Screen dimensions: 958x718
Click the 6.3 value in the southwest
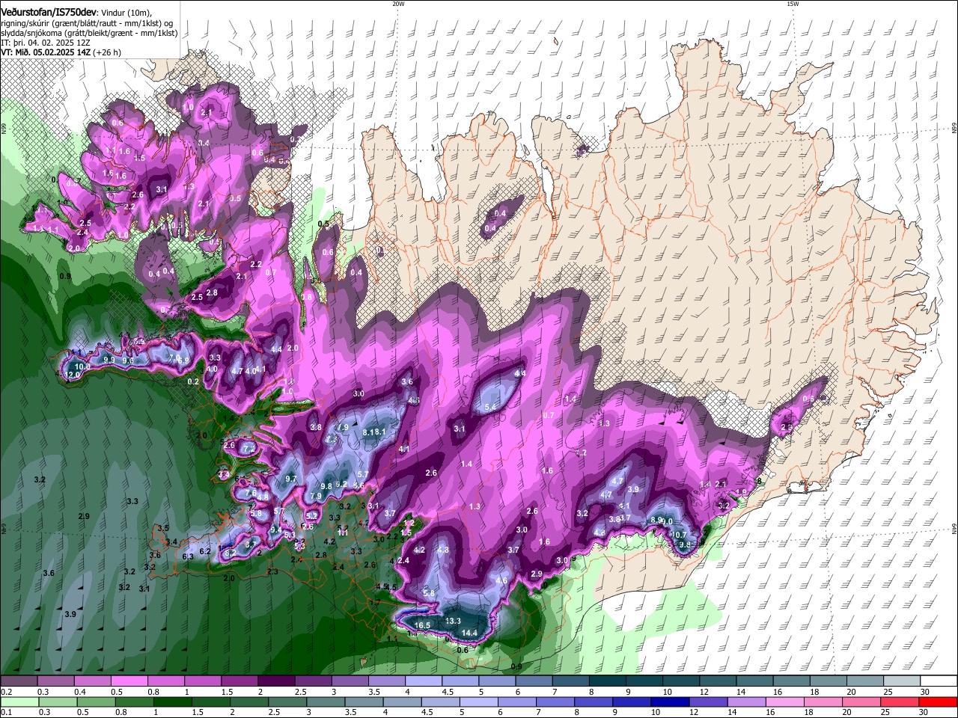(x=188, y=556)
